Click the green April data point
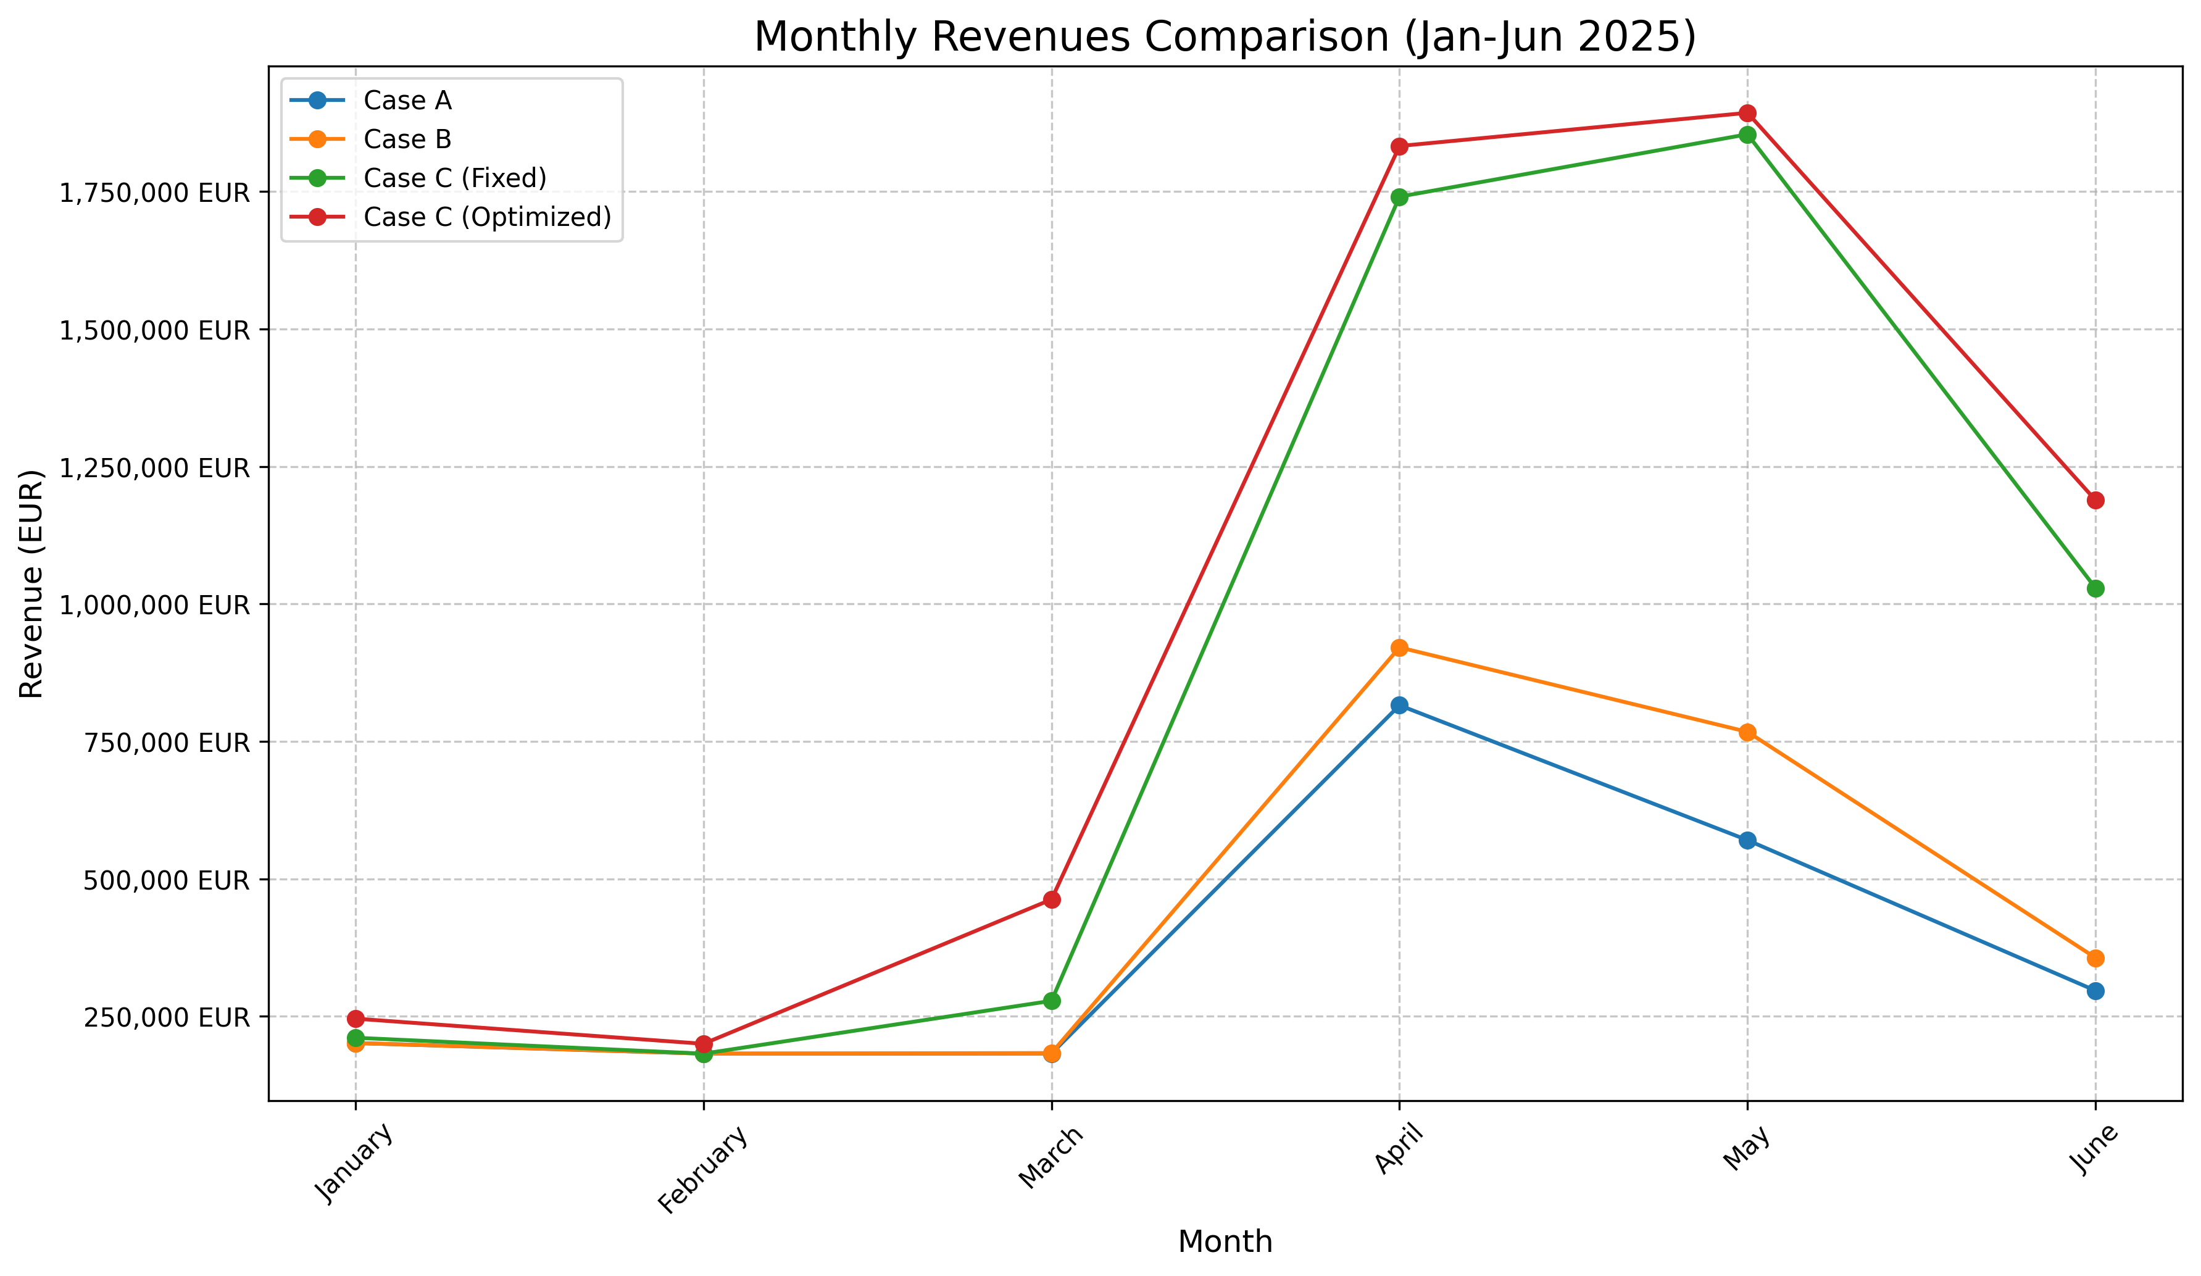Image resolution: width=2201 pixels, height=1276 pixels. click(1399, 196)
